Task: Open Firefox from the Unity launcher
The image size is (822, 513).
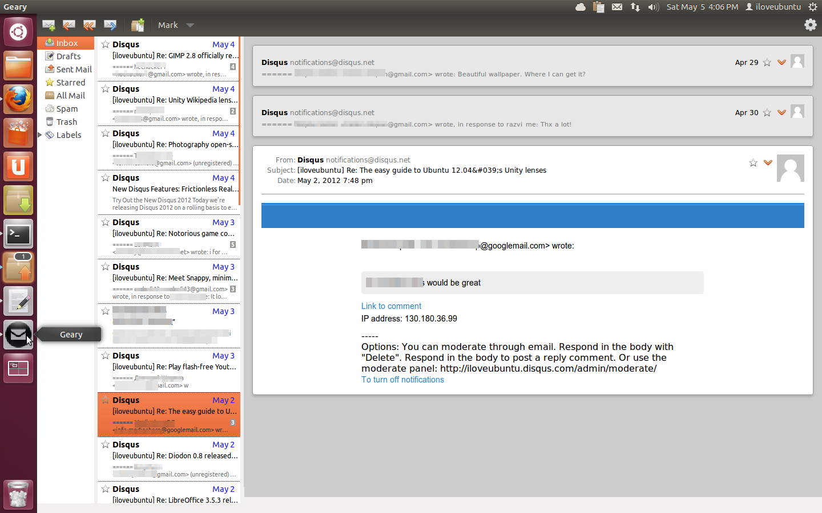Action: [18, 100]
